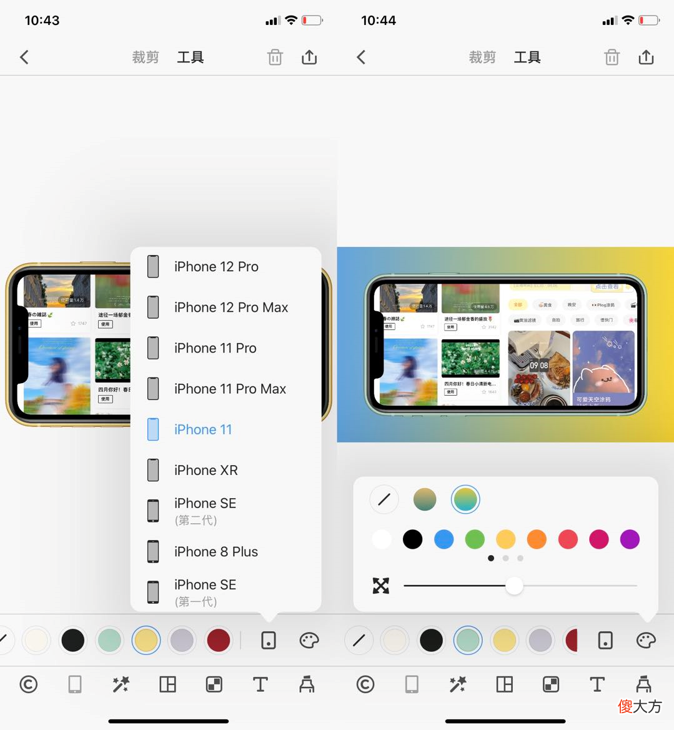Choose iPhone 11 Pro Max device
The height and width of the screenshot is (730, 674).
(226, 389)
